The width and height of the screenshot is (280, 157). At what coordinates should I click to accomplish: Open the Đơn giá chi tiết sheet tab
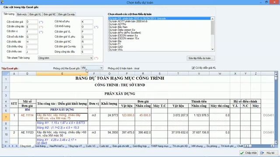tap(121, 146)
